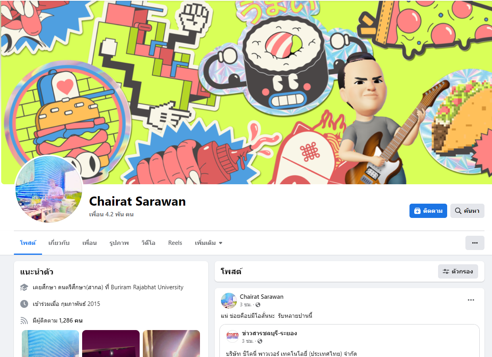Click the ข่าวสารชลบุรี-ระยอง page logo
This screenshot has width=492, height=357.
pos(233,337)
